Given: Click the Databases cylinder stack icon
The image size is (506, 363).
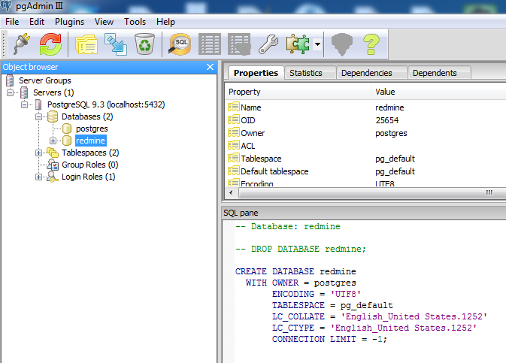Looking at the screenshot, I should pyautogui.click(x=53, y=116).
